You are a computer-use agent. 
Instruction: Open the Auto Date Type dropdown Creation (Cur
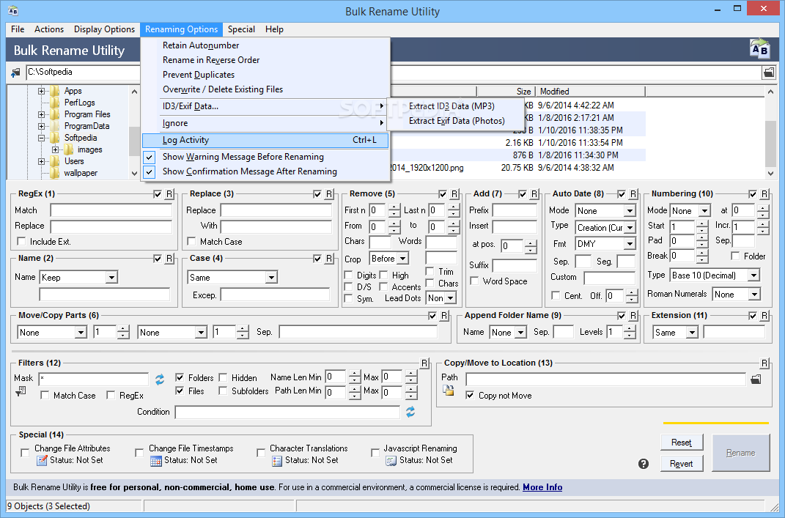(x=605, y=228)
